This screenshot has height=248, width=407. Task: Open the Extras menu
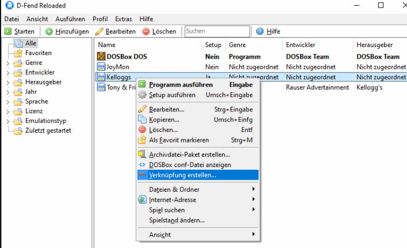(x=123, y=19)
